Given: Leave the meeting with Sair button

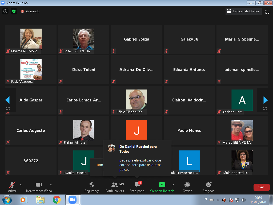Looking at the screenshot, I should [x=261, y=187].
